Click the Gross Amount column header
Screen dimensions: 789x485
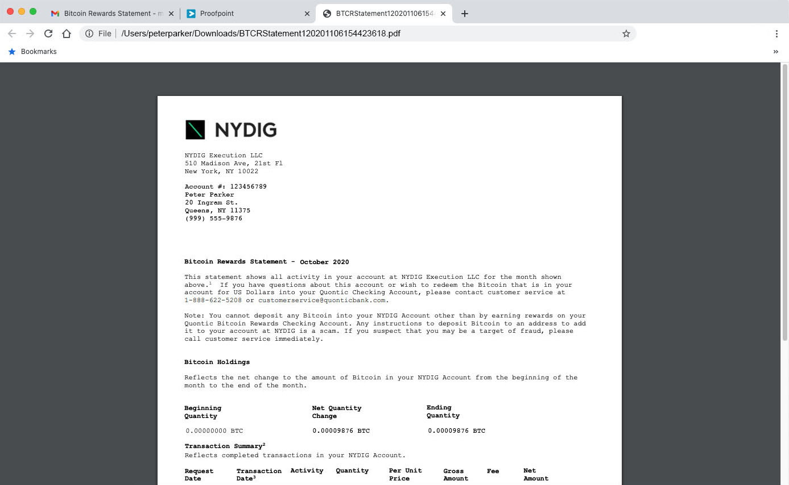coord(456,475)
